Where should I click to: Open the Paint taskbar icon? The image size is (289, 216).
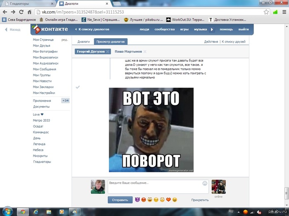pos(75,212)
